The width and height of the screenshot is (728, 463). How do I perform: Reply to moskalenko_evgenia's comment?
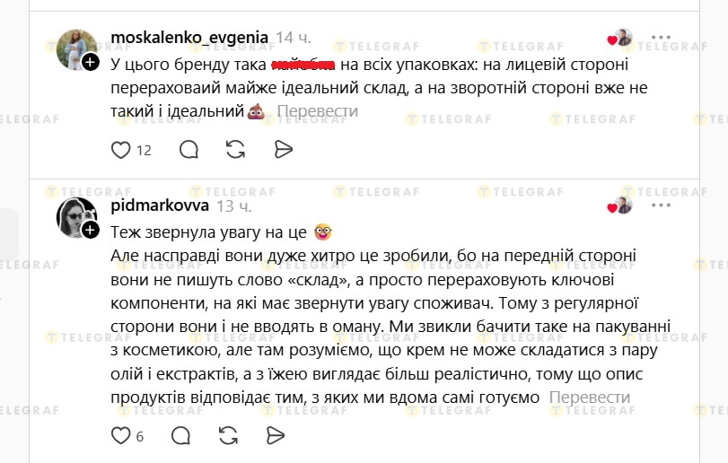pyautogui.click(x=189, y=150)
